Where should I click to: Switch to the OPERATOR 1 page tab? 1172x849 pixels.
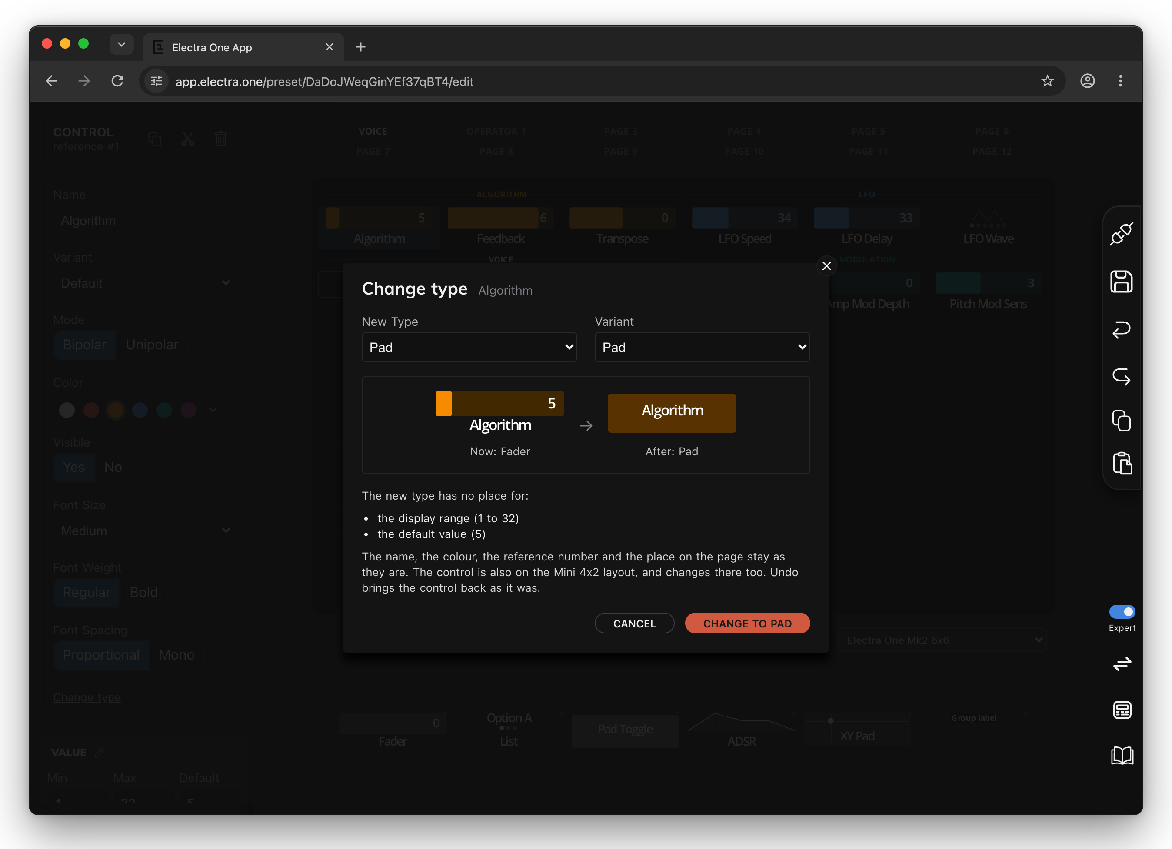tap(496, 131)
